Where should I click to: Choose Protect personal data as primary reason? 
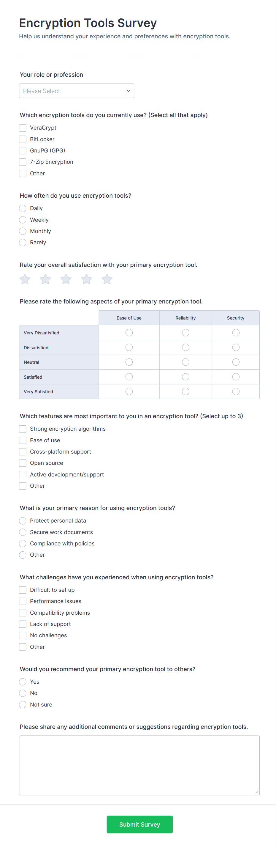click(22, 520)
